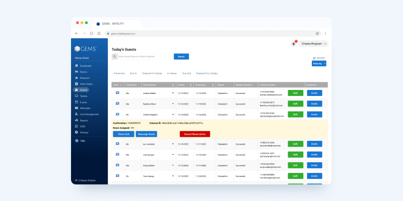Screen dimensions: 403x201
Task: Click the Cancel Reservation button
Action: coord(195,134)
